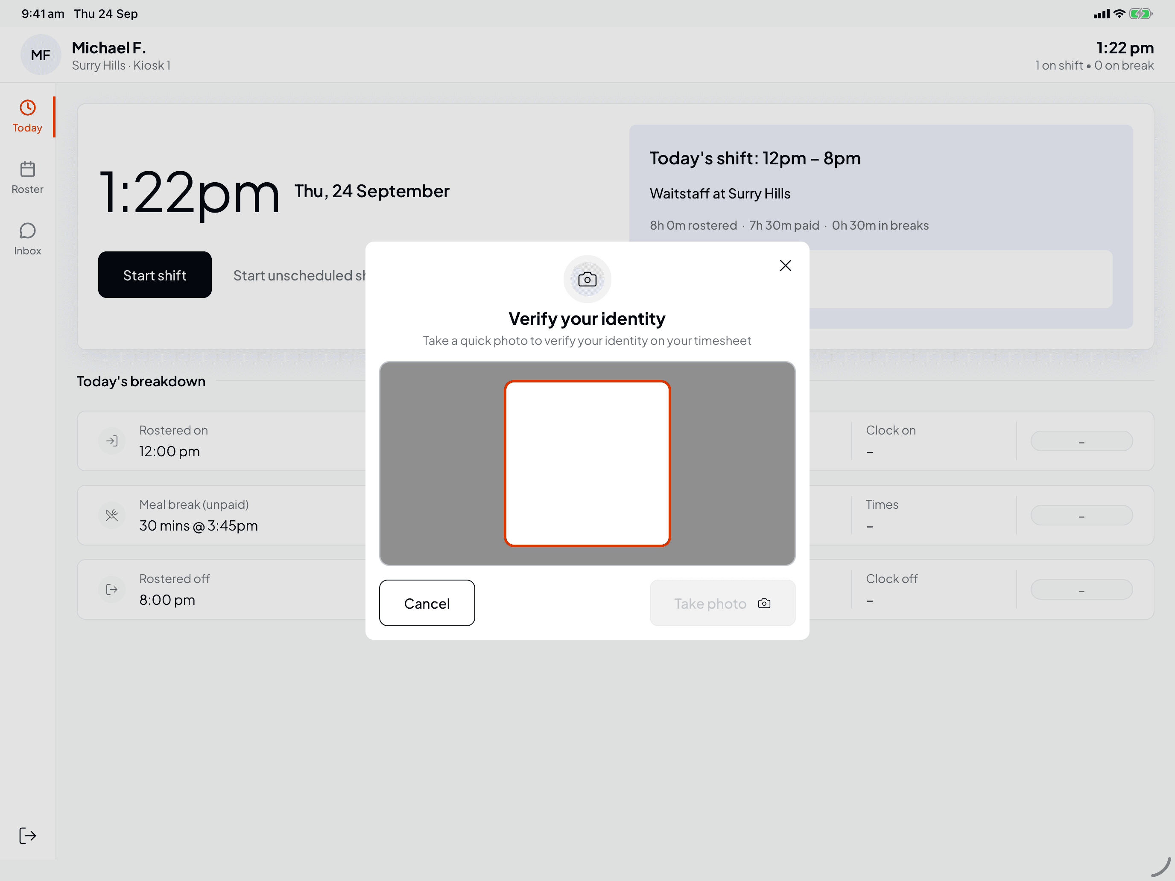Click the camera icon atop the dialog

[587, 279]
